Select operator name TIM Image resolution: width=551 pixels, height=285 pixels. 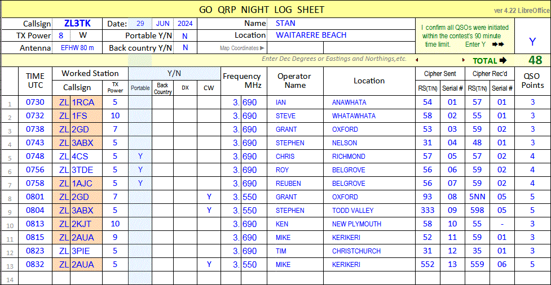(295, 251)
